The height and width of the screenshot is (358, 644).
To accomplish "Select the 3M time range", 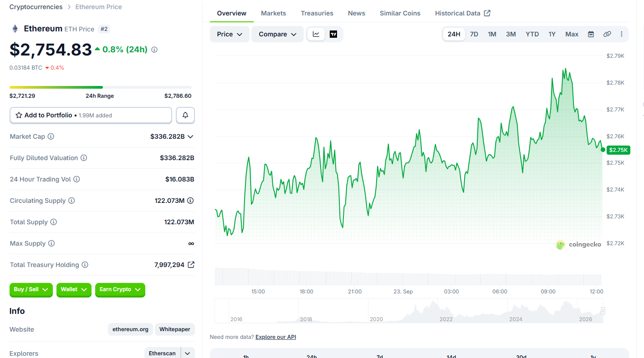I will pyautogui.click(x=511, y=34).
